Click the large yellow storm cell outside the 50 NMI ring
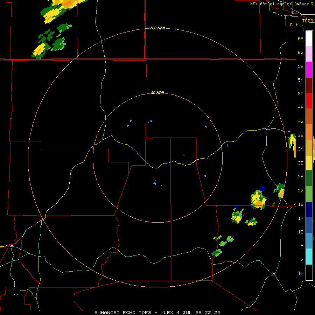This screenshot has width=315, height=315. tap(258, 200)
